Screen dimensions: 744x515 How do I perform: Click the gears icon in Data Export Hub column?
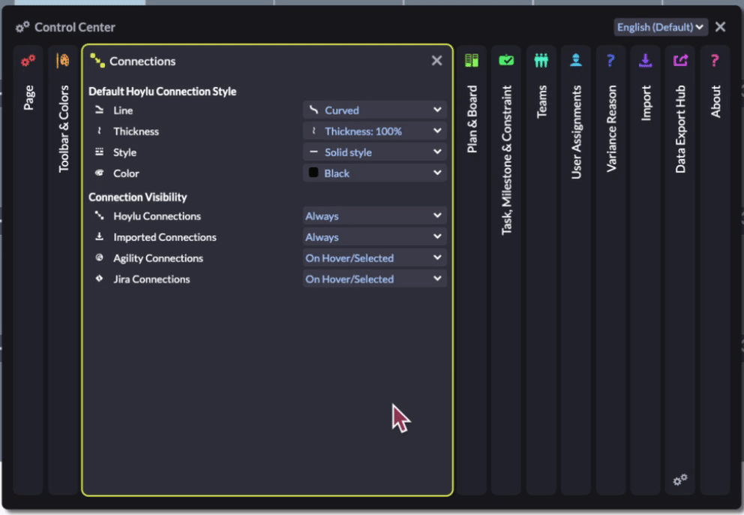tap(680, 480)
